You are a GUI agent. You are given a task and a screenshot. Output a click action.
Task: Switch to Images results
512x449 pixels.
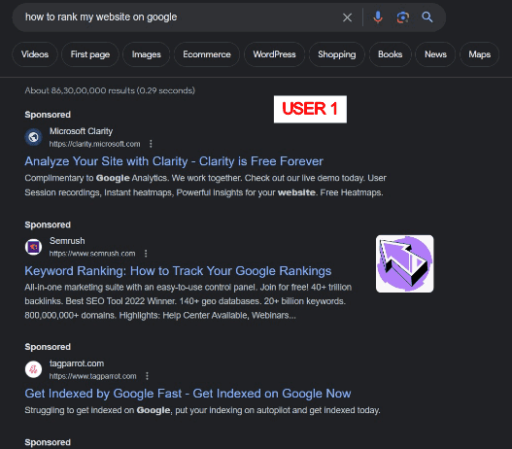click(x=147, y=54)
